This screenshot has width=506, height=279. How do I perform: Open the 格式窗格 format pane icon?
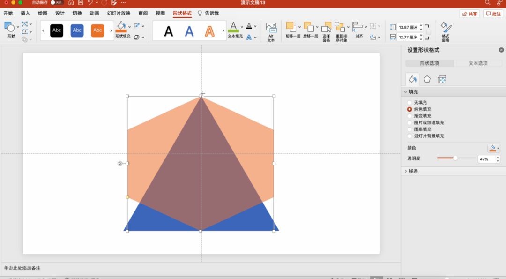click(445, 28)
